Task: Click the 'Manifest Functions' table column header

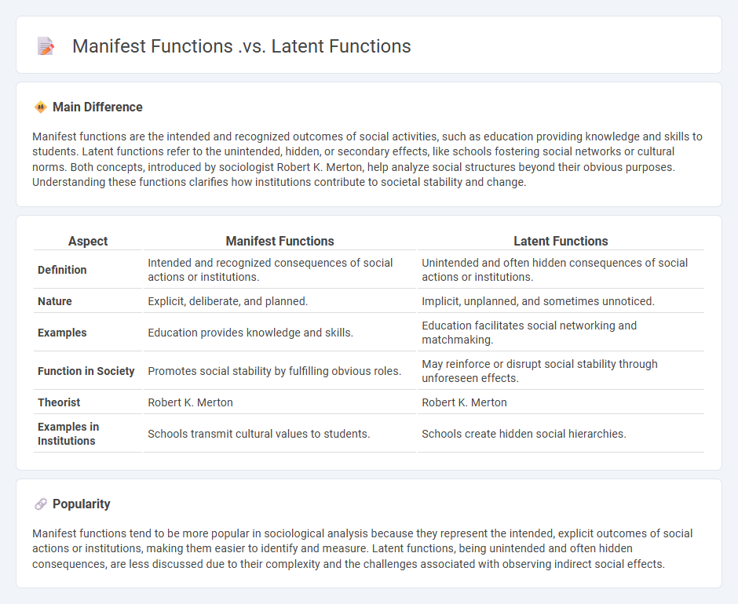Action: click(x=279, y=241)
